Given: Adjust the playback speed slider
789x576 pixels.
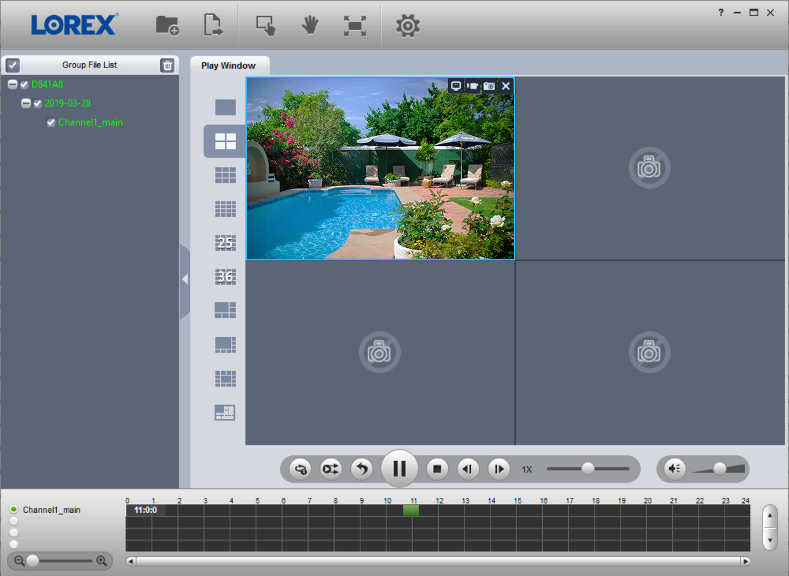Looking at the screenshot, I should tap(588, 469).
